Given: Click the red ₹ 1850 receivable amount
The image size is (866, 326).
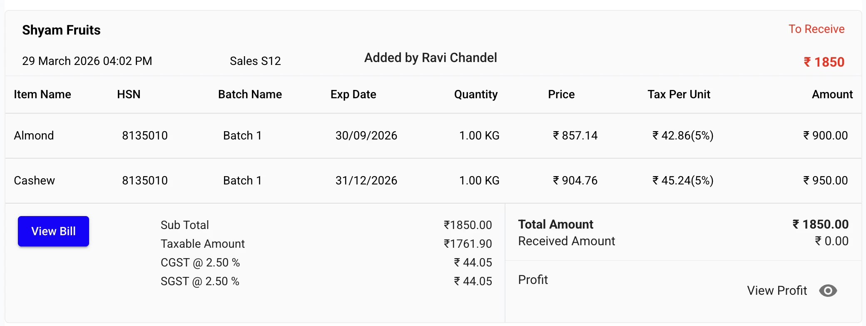Looking at the screenshot, I should [x=822, y=62].
